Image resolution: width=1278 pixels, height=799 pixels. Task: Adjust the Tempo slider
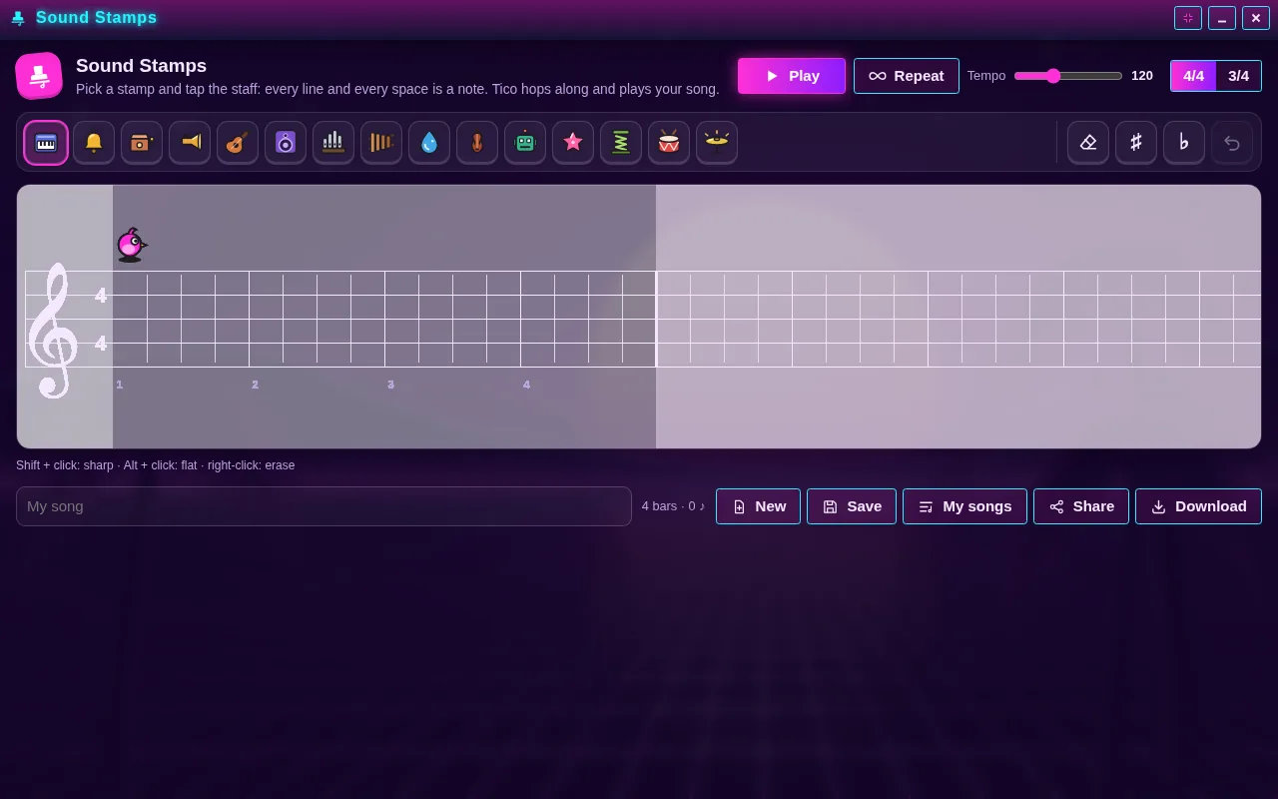(x=1068, y=76)
